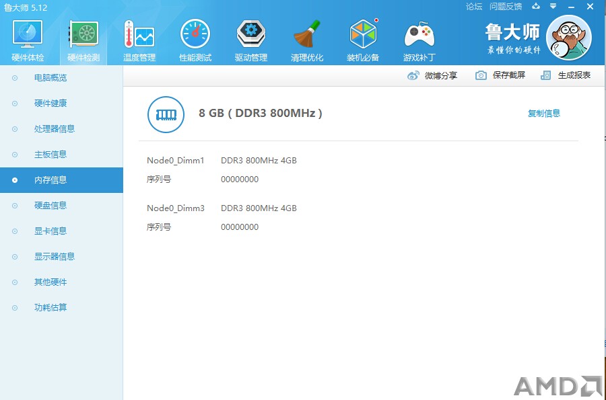Click the bullet beside 硬盘信息
Screen dimensions: 606x400
15,206
